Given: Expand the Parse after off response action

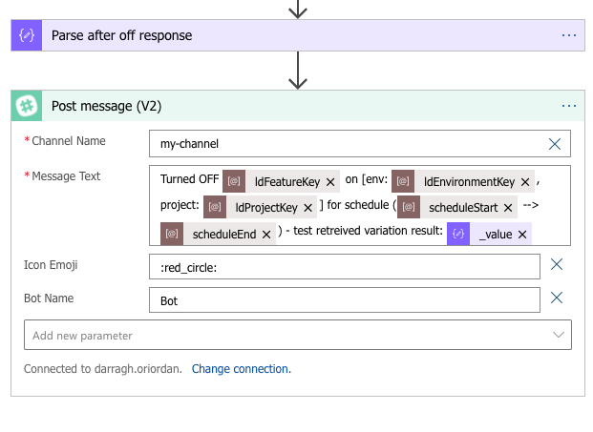Looking at the screenshot, I should (x=298, y=35).
